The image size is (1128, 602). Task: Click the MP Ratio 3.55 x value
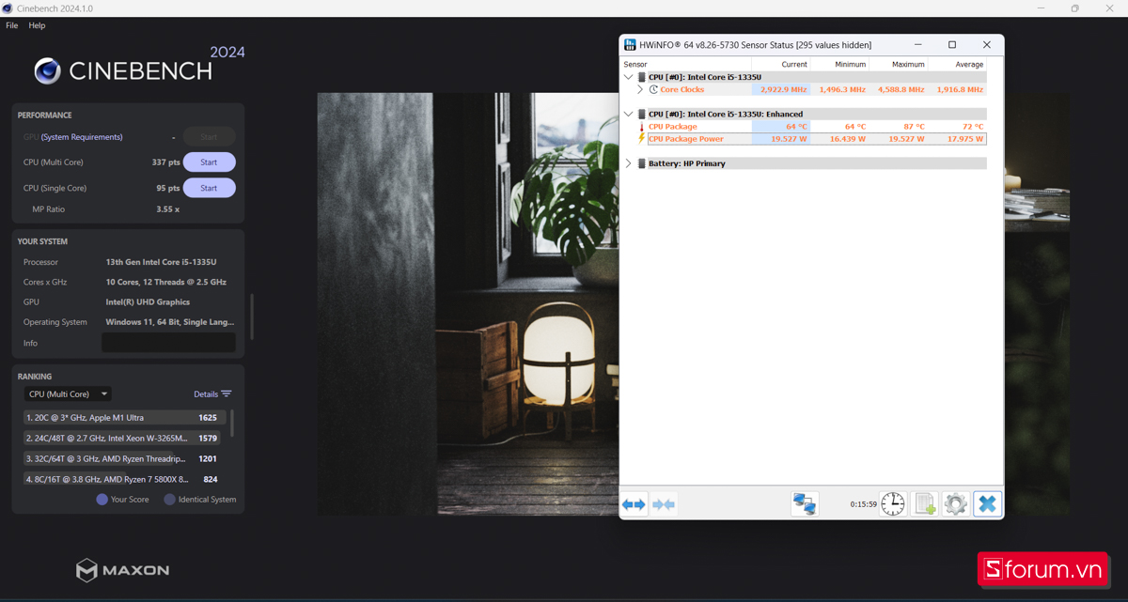click(x=168, y=209)
